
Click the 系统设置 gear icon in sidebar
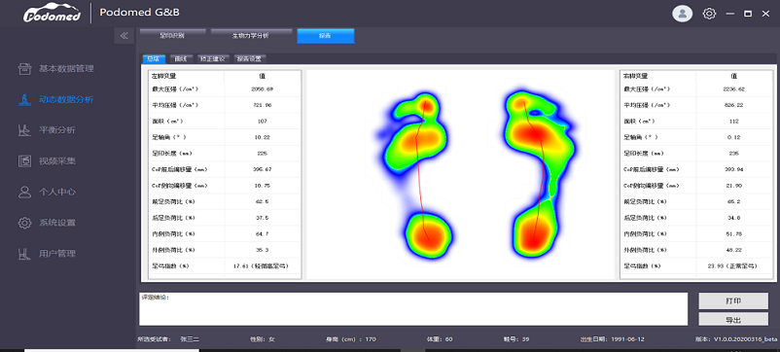pos(25,223)
